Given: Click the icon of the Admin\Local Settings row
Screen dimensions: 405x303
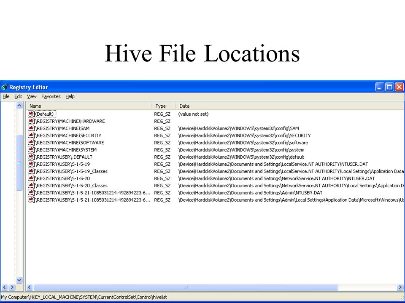Looking at the screenshot, I should (x=31, y=199).
